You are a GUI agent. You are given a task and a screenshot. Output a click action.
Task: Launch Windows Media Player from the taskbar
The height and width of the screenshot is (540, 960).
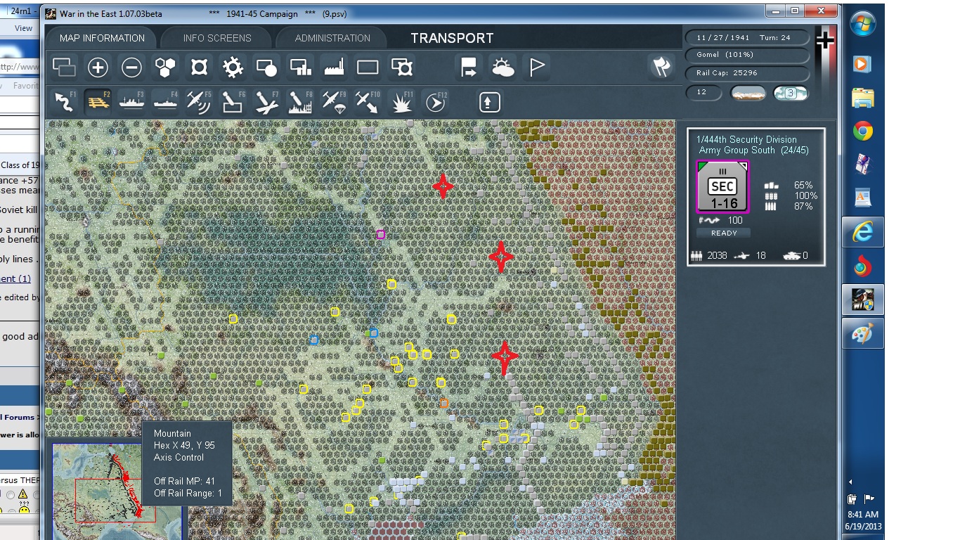pos(862,64)
